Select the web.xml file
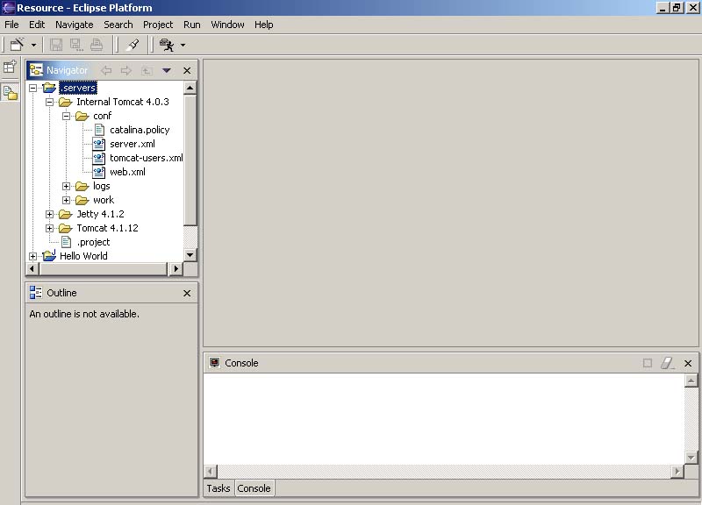Screen dimensions: 702x505 (127, 172)
